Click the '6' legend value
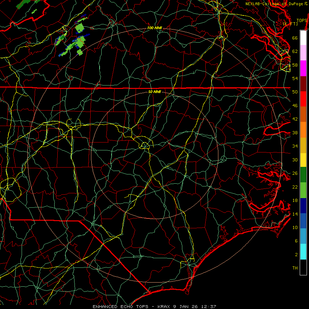 296,241
